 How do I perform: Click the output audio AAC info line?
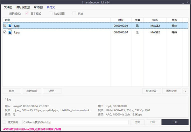[x=120, y=115]
